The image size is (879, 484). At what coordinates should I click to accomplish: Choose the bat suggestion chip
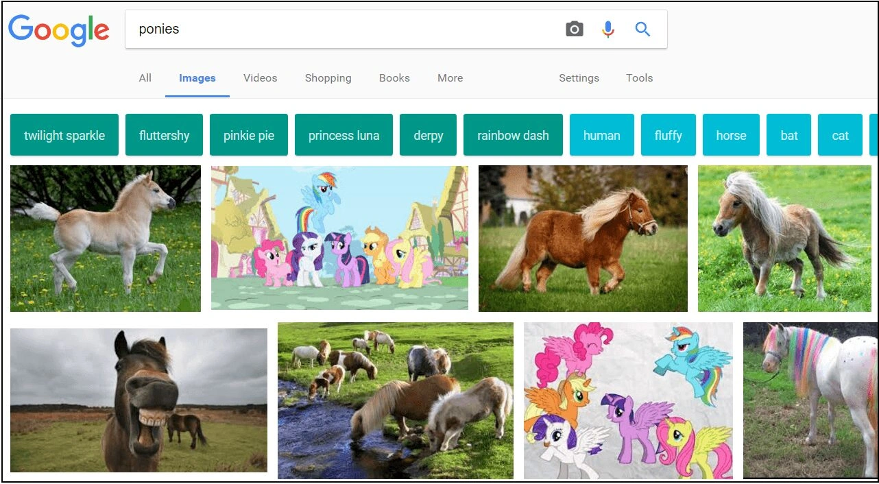click(x=788, y=135)
